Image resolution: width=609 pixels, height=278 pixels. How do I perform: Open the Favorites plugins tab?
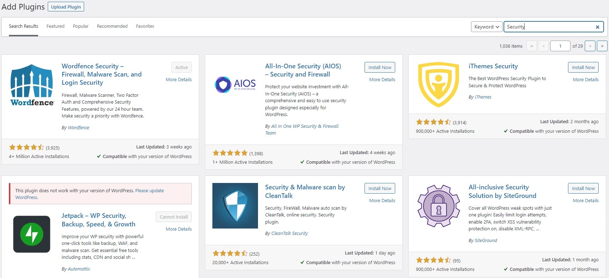click(x=145, y=26)
